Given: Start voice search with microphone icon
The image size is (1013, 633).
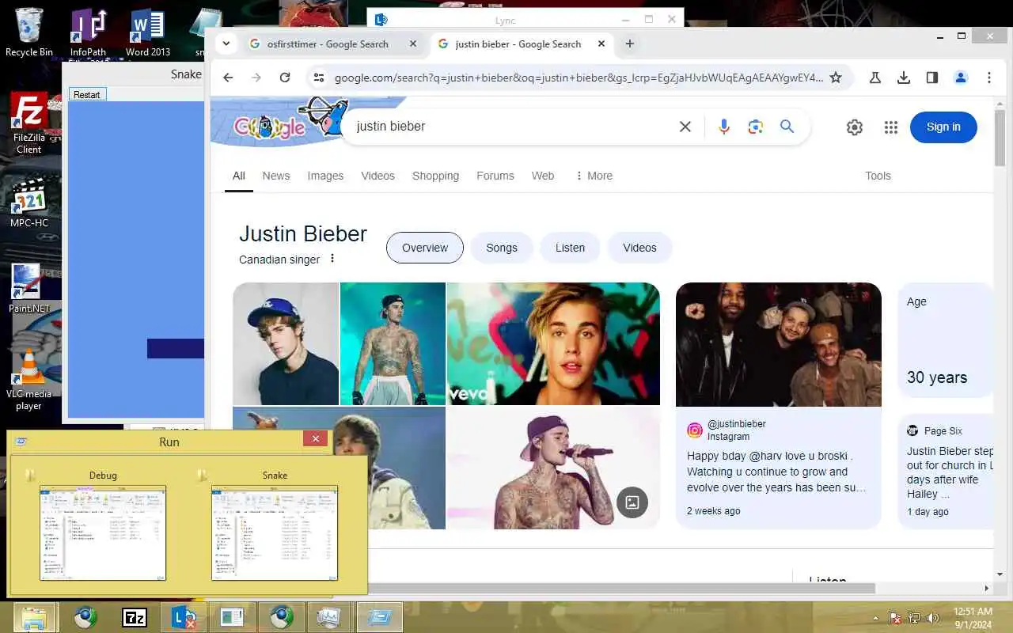Looking at the screenshot, I should tap(723, 127).
